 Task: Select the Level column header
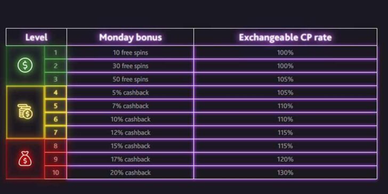[36, 37]
